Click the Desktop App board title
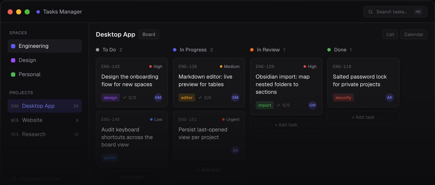 pyautogui.click(x=115, y=34)
